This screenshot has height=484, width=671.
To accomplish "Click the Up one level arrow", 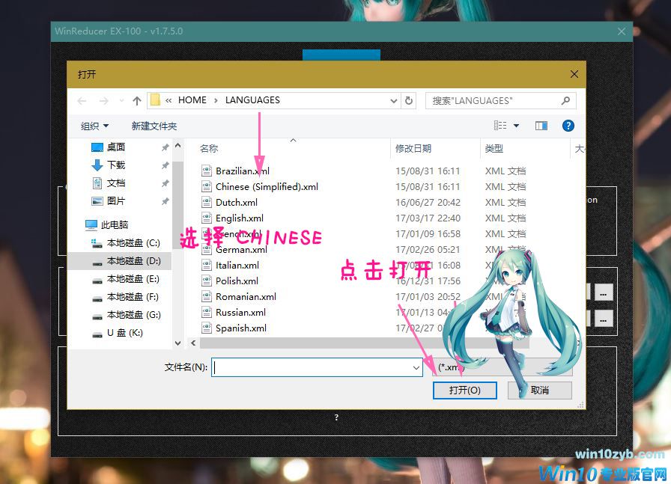I will click(x=137, y=100).
